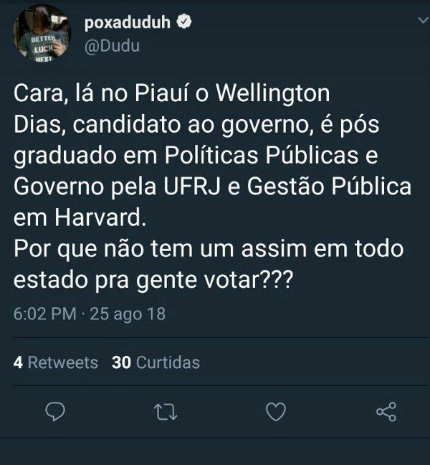The image size is (430, 465).
Task: Click the date 25 ago 18
Action: (128, 314)
